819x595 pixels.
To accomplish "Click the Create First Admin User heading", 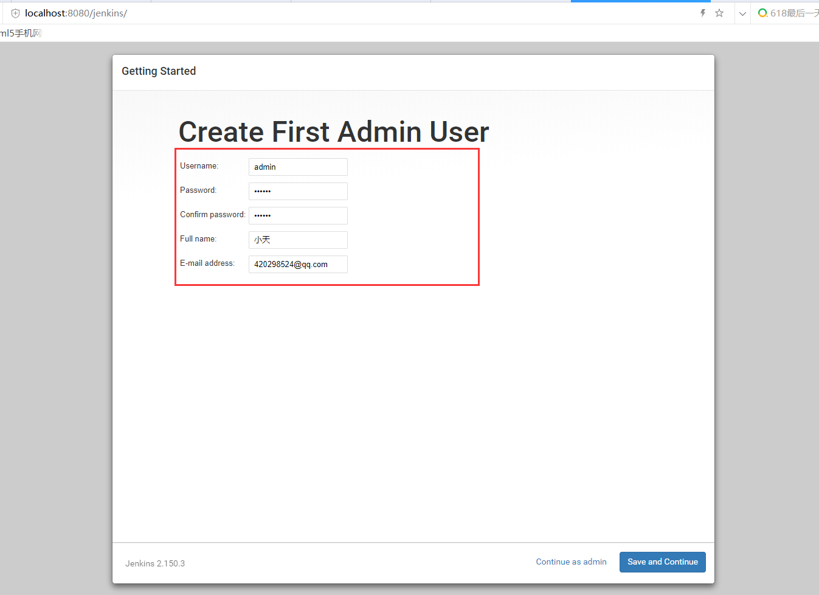I will [334, 132].
